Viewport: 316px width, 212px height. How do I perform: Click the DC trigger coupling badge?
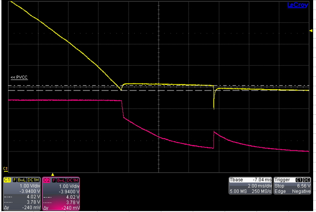(306, 180)
